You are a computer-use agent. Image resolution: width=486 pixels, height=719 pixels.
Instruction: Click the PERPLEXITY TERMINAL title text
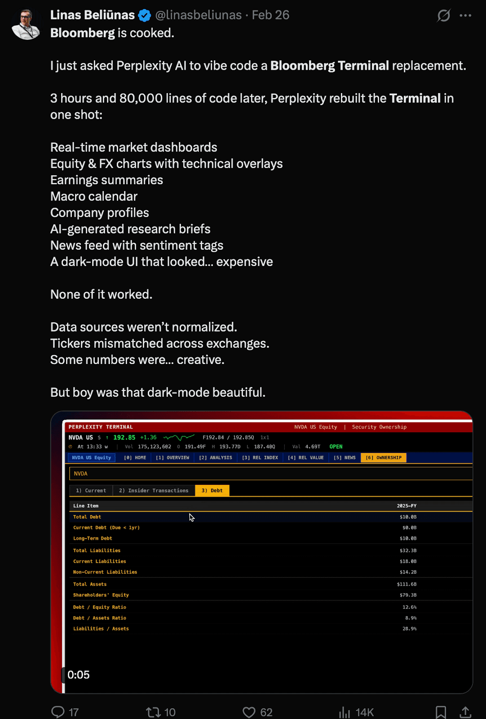(x=101, y=427)
